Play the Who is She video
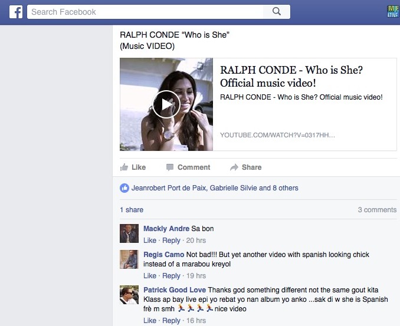Screen dimensions: 400x326 [x=166, y=104]
